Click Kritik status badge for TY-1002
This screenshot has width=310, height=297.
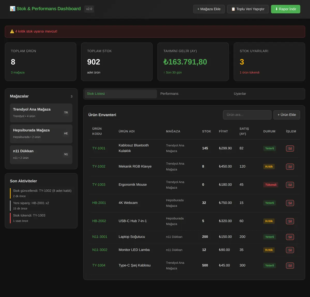point(269,167)
